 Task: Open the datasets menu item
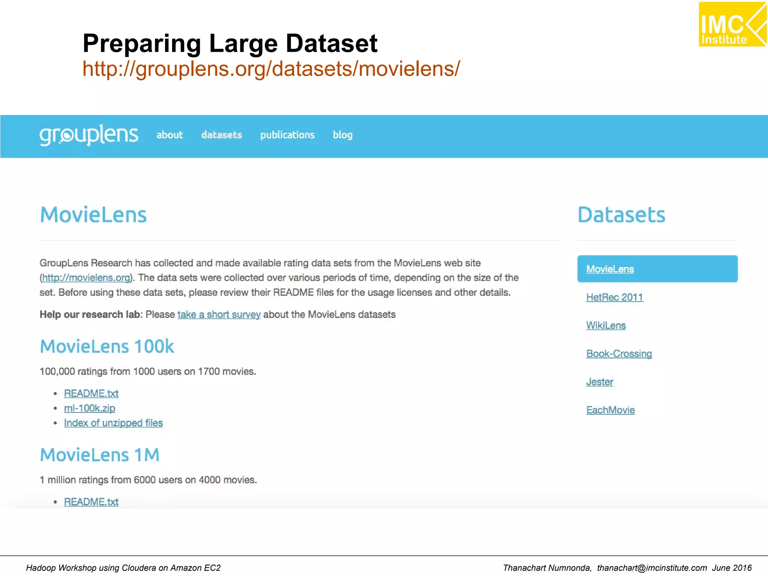[221, 135]
